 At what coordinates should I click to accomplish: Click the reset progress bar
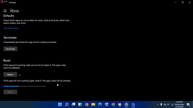[24, 86]
